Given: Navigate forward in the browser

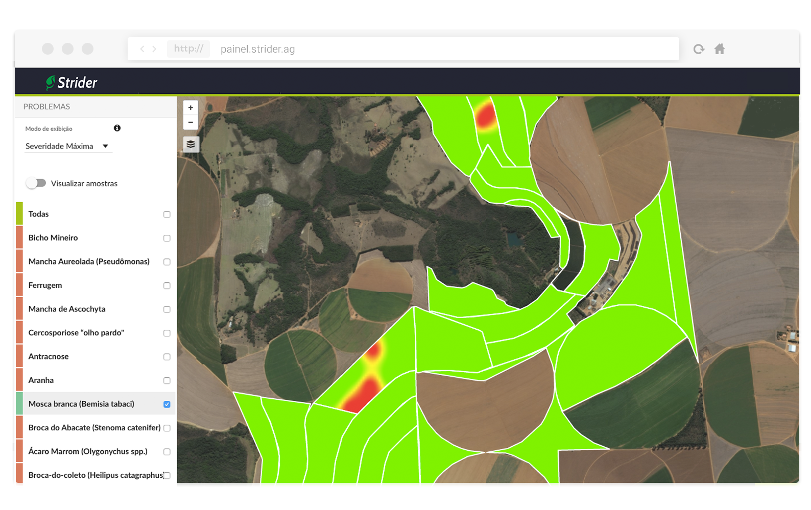Looking at the screenshot, I should point(155,49).
